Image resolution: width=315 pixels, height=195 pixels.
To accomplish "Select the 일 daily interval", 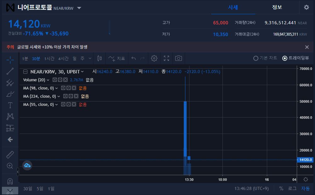I will (x=75, y=59).
